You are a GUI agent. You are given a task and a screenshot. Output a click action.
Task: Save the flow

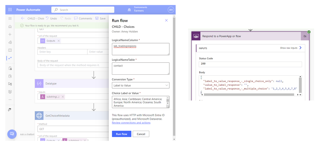click(x=100, y=18)
